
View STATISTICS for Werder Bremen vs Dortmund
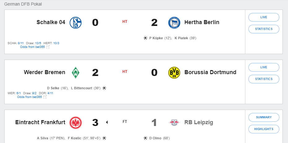(264, 79)
